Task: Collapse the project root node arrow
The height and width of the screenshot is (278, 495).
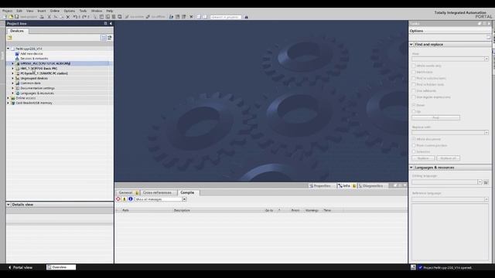Action: [x=9, y=49]
